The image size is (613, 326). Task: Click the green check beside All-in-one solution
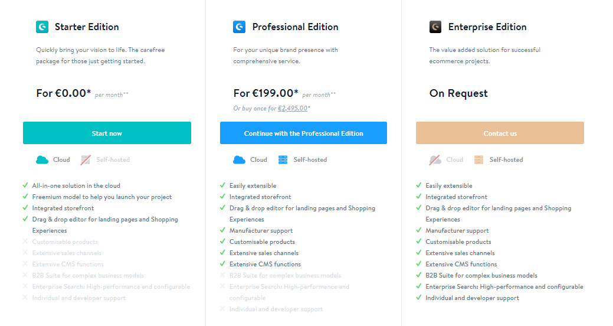pos(25,185)
